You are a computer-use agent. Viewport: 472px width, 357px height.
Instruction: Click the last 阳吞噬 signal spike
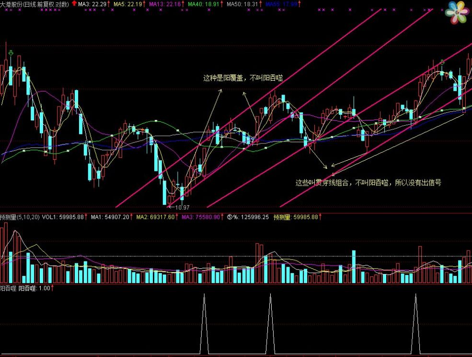(x=416, y=323)
